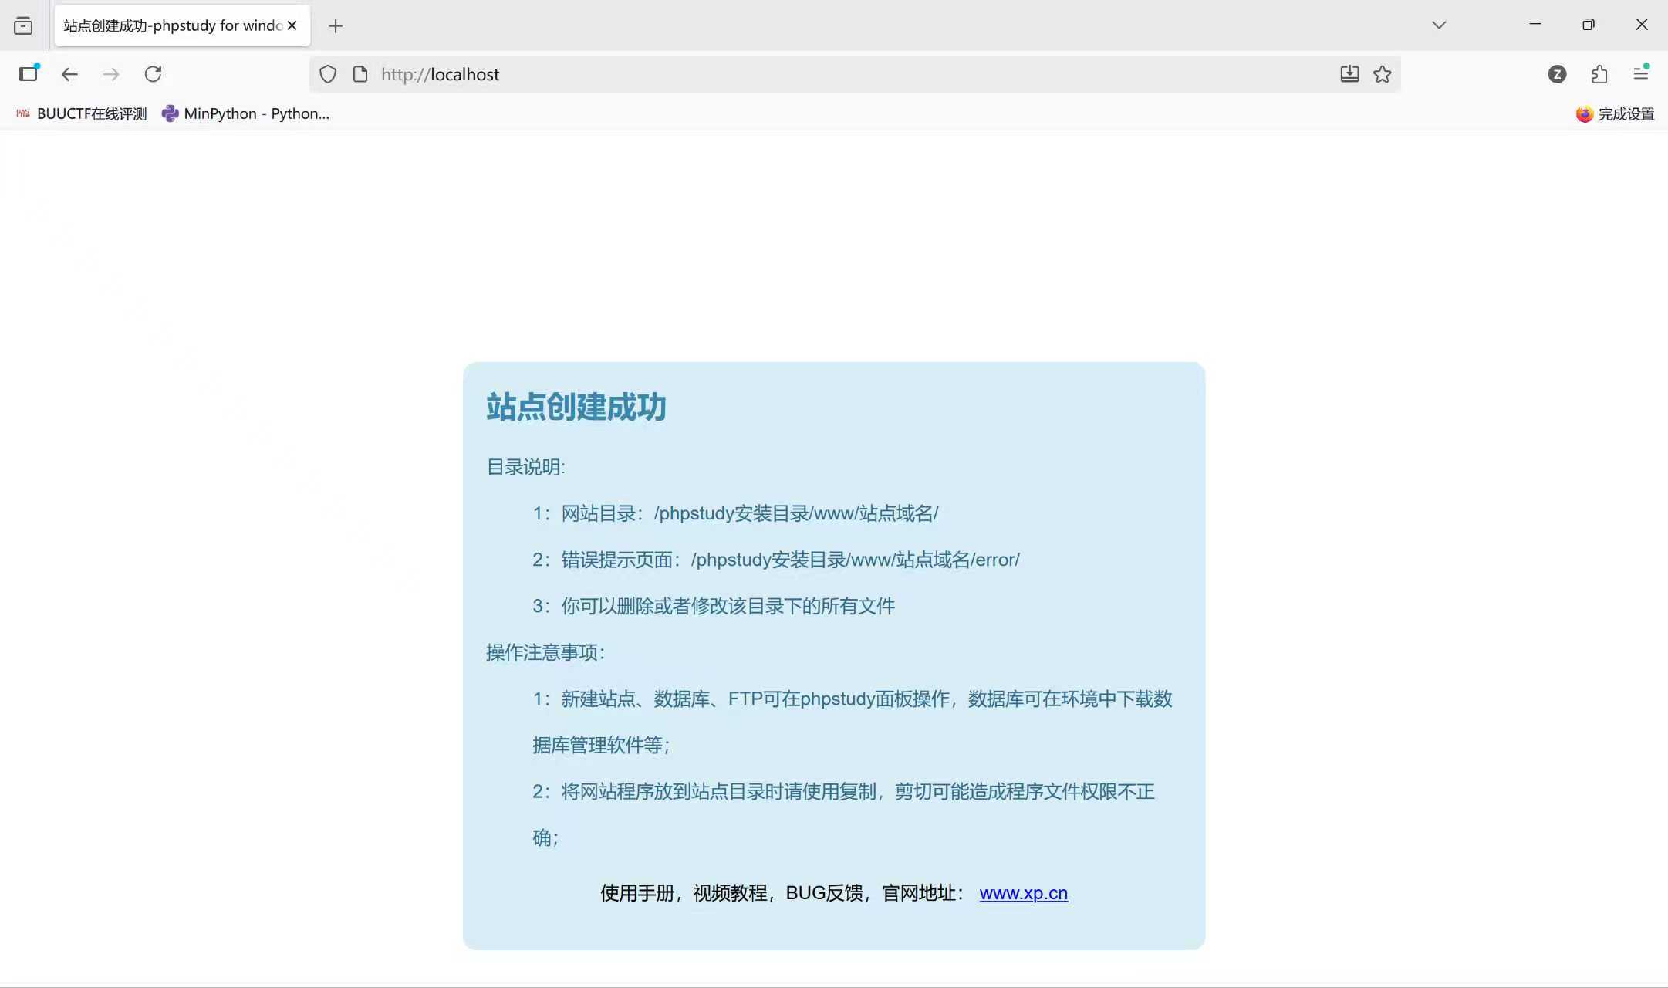Reload the current page
This screenshot has width=1668, height=988.
[153, 73]
